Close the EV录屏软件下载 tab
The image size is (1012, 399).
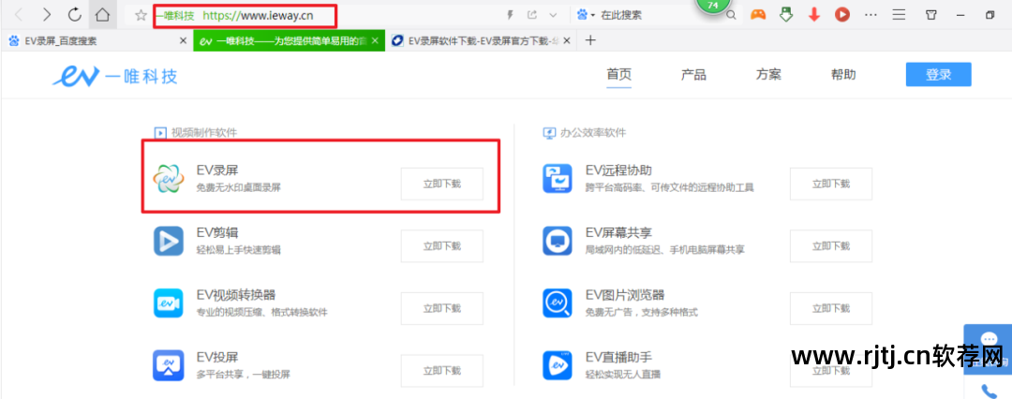coord(567,41)
